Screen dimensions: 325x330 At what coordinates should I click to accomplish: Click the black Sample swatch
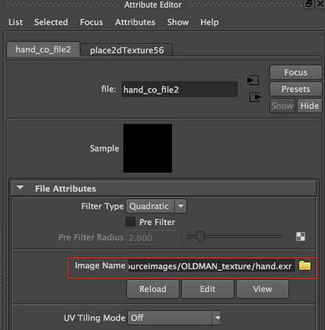coord(148,148)
